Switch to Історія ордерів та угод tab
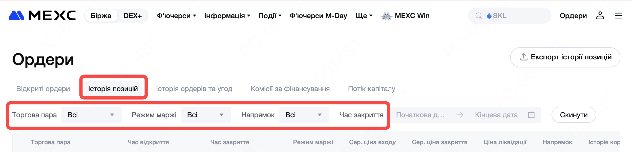Image resolution: width=632 pixels, height=152 pixels. (194, 89)
